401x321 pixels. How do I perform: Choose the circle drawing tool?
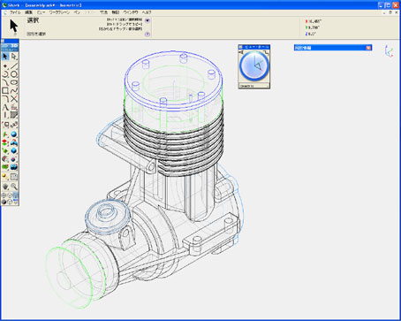[14, 74]
